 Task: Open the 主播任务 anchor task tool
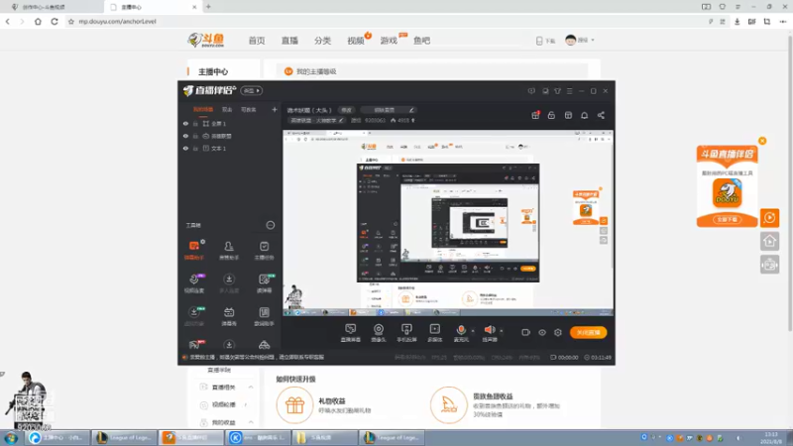point(264,250)
